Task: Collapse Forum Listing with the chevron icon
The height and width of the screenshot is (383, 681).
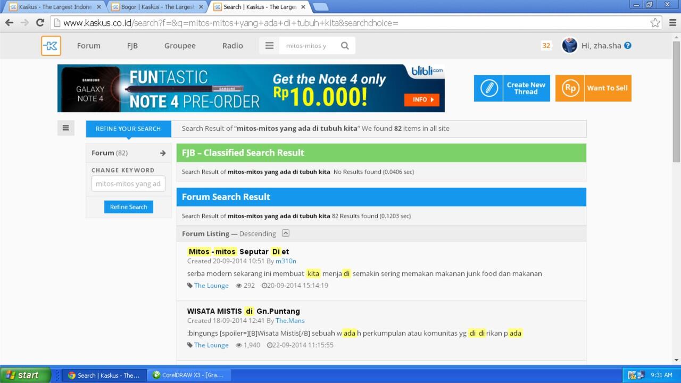Action: pos(286,233)
